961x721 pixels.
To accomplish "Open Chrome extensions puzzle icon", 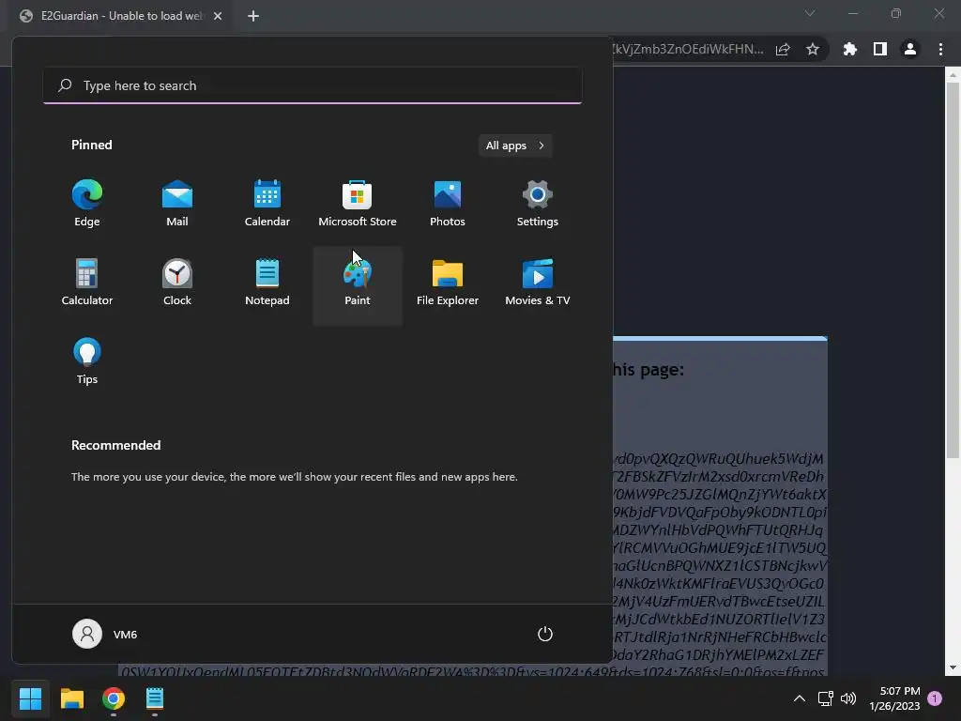I will point(849,50).
